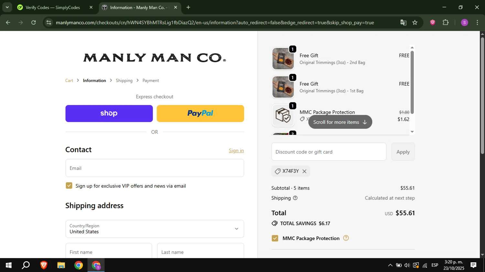Image resolution: width=485 pixels, height=272 pixels.
Task: Click the Discount code or gift card field
Action: [329, 152]
